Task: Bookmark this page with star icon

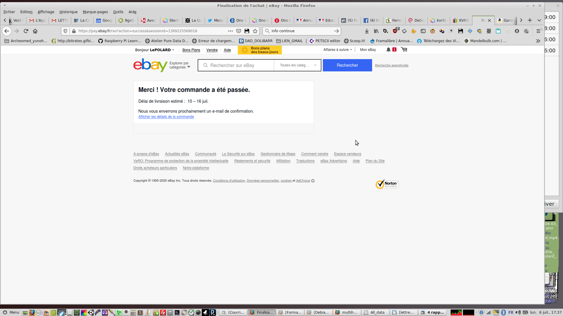Action: [255, 31]
